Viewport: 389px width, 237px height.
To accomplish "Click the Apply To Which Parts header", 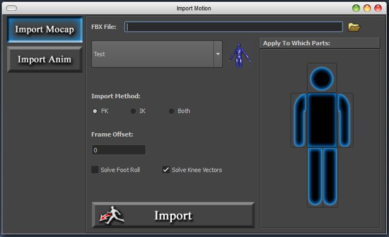I will click(320, 43).
